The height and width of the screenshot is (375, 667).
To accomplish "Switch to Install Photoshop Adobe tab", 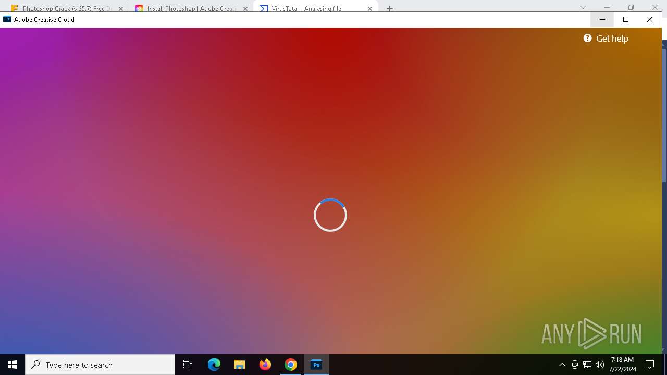I will tap(186, 8).
